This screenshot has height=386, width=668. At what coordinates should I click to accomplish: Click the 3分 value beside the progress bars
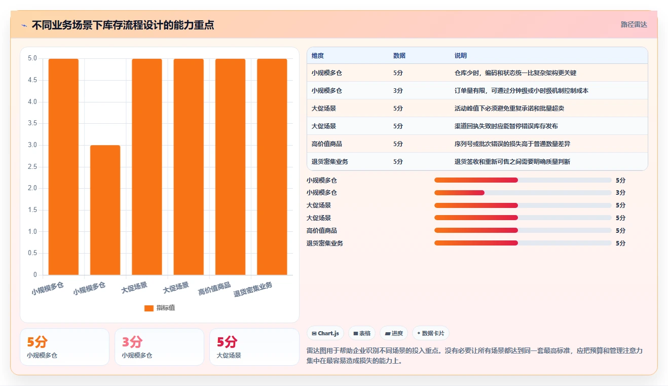pyautogui.click(x=621, y=193)
